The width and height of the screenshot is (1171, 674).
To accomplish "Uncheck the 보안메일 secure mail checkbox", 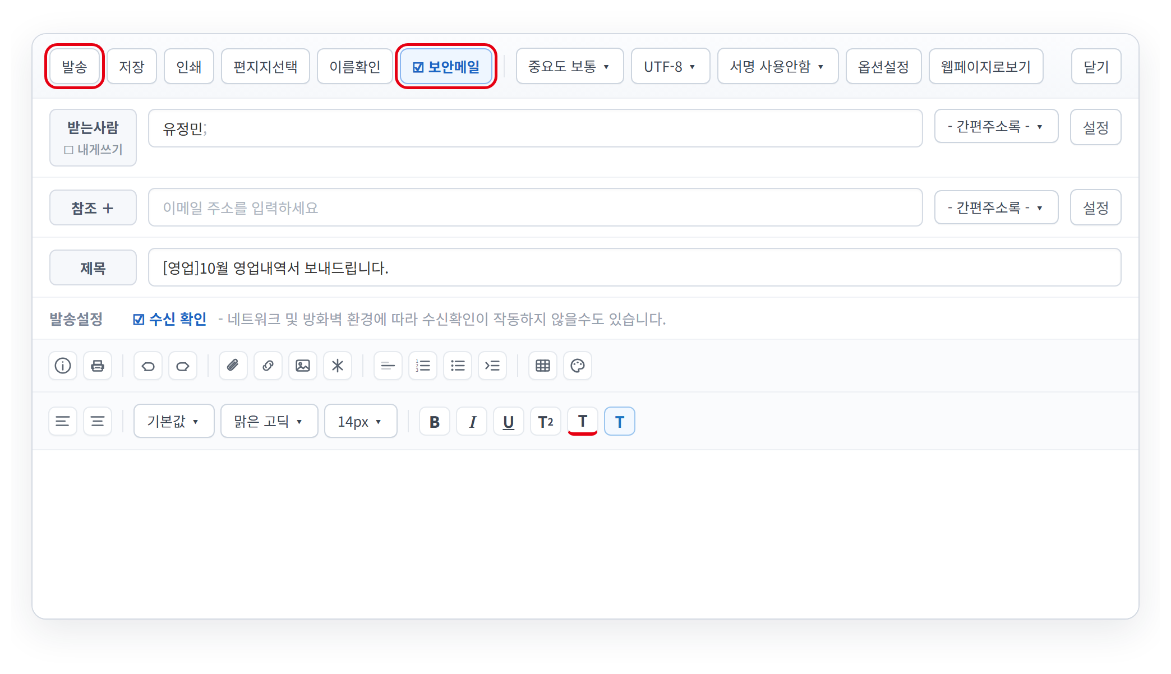I will point(418,67).
